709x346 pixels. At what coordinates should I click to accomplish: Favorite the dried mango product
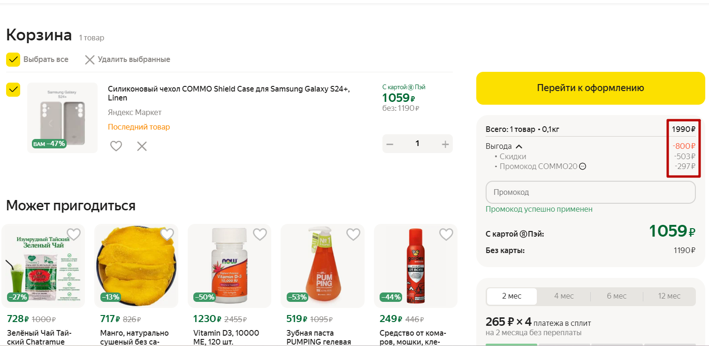(x=167, y=234)
